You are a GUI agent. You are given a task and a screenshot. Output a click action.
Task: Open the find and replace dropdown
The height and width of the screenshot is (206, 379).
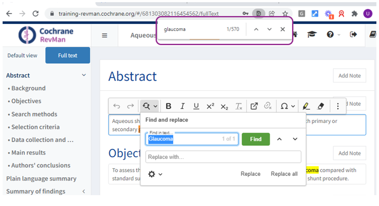(150, 106)
